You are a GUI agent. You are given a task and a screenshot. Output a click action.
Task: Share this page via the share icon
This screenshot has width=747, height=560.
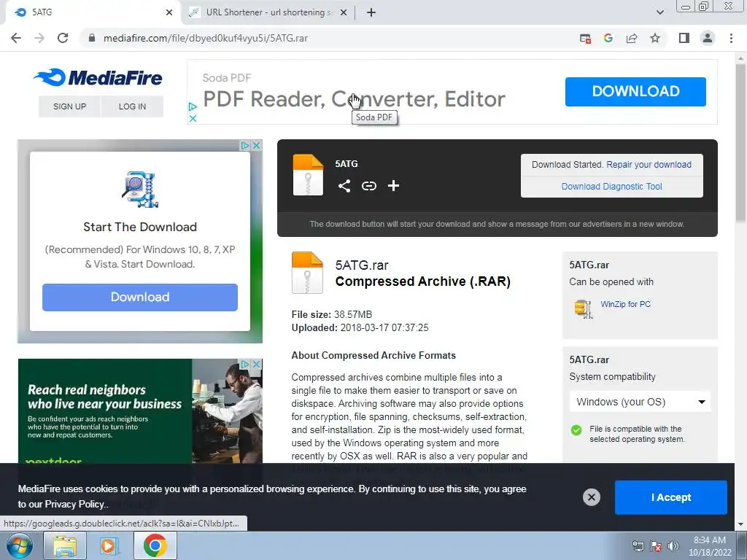coord(632,38)
